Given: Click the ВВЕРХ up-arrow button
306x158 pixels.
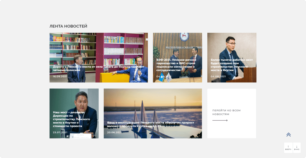Looking at the screenshot, I should (288, 148).
